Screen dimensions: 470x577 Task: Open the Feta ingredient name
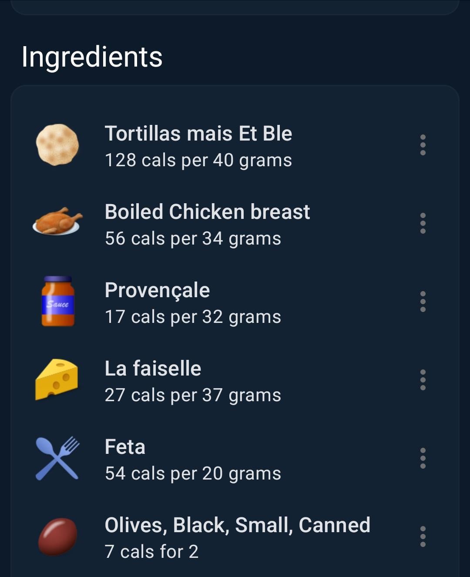125,446
